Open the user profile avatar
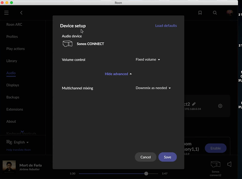Image resolution: width=242 pixels, height=179 pixels. pos(230,13)
